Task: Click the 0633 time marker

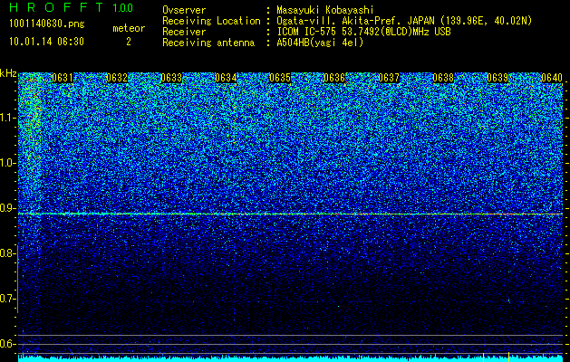Action: [171, 78]
